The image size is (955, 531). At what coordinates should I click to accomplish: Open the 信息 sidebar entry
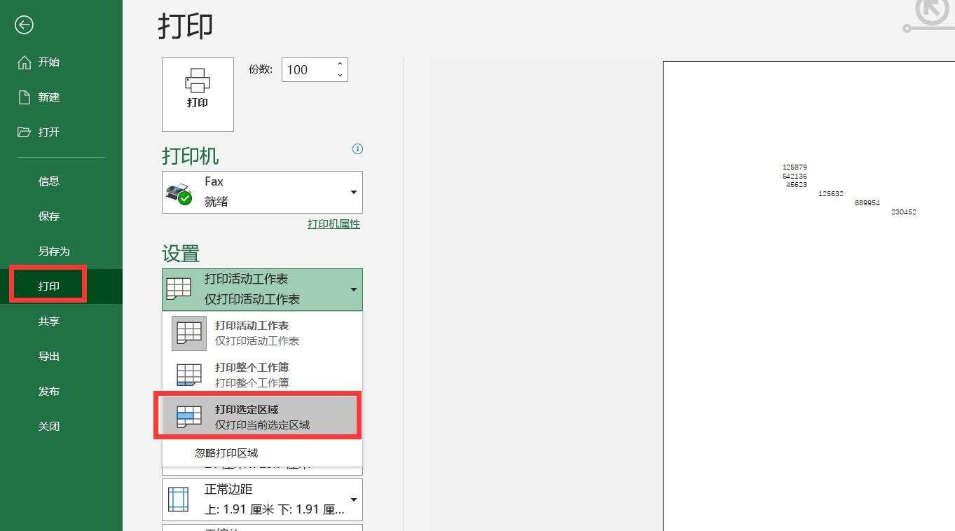[49, 181]
